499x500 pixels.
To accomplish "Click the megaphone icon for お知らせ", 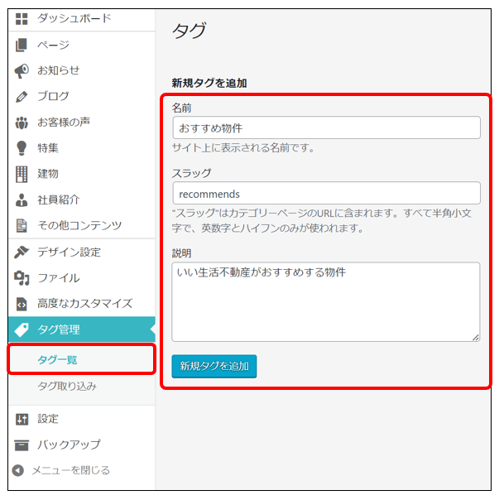I will (22, 70).
